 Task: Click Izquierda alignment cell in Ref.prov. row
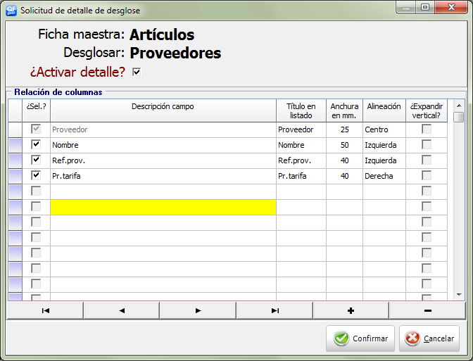click(384, 160)
